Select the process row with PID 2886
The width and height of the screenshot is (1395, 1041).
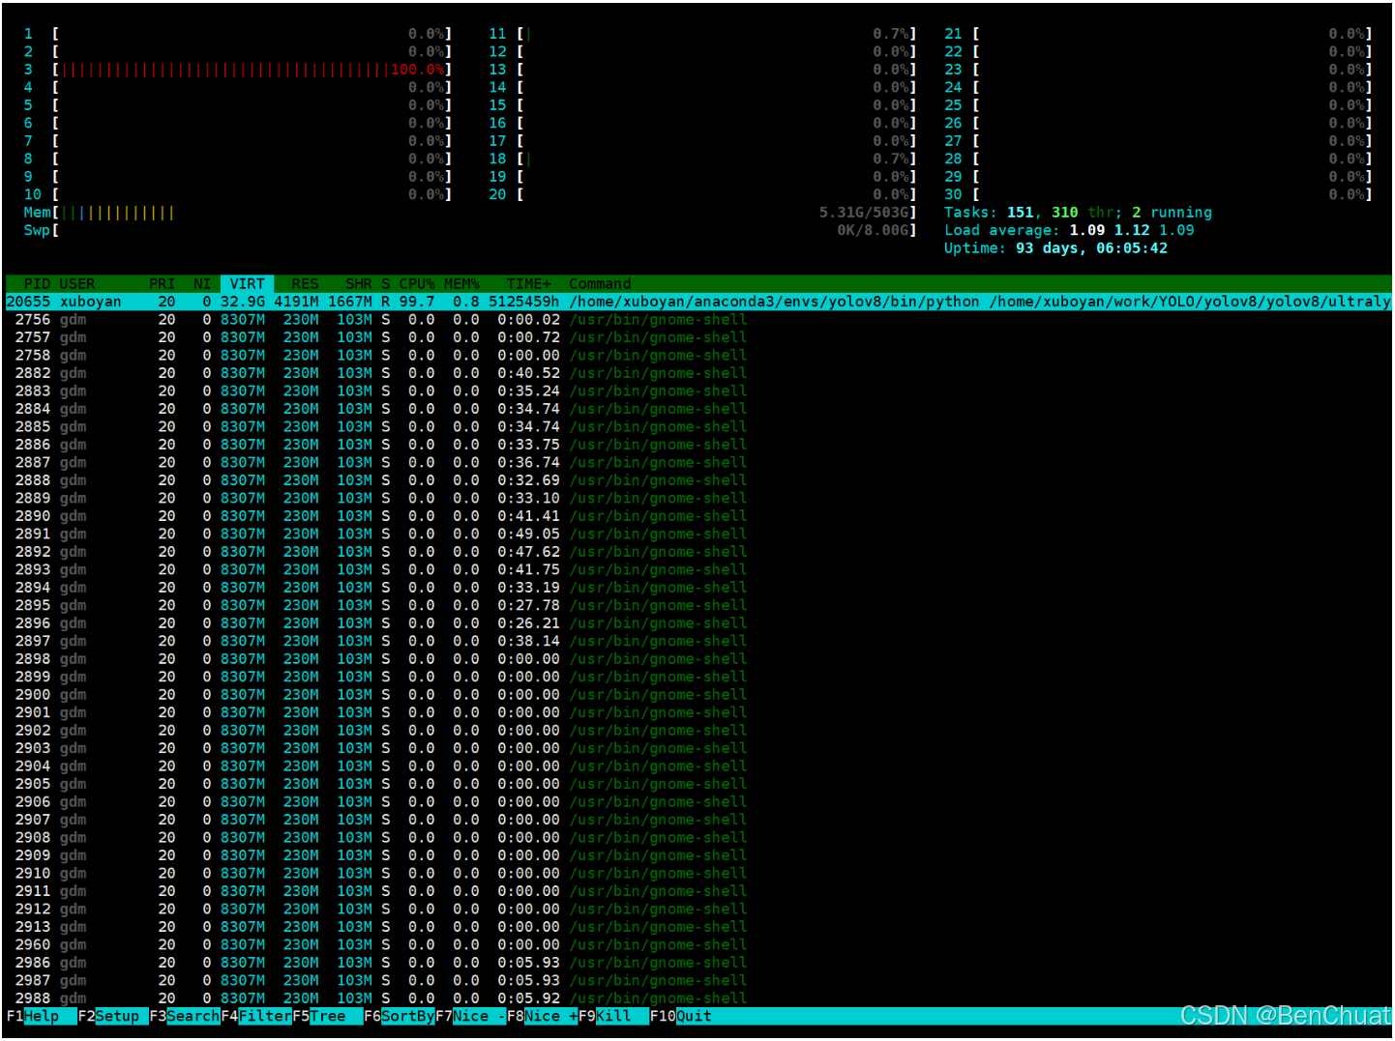point(697,445)
